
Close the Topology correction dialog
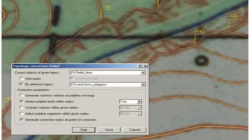(x=145, y=66)
